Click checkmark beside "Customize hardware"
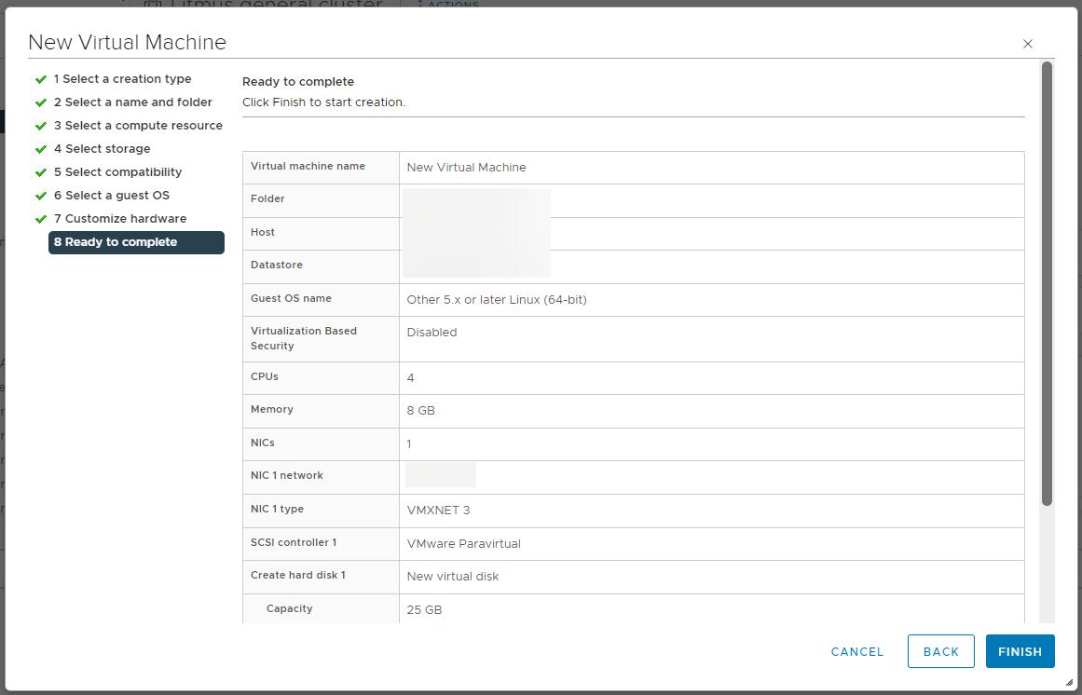 [40, 218]
